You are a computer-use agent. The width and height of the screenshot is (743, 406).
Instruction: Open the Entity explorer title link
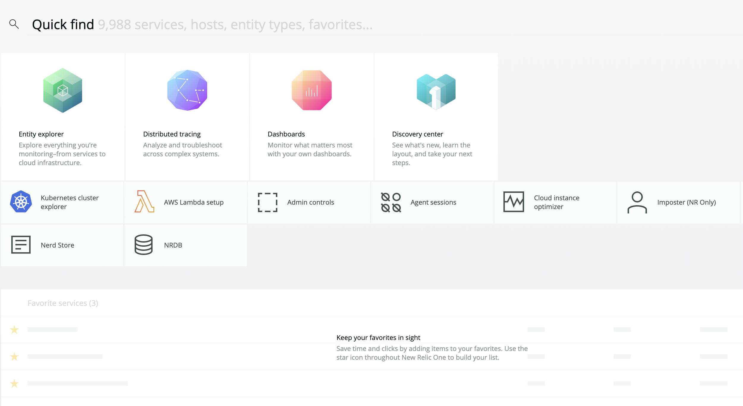[41, 134]
